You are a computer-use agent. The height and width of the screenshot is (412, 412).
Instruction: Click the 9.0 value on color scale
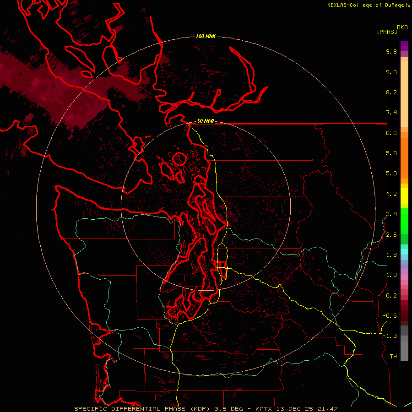pyautogui.click(x=391, y=72)
